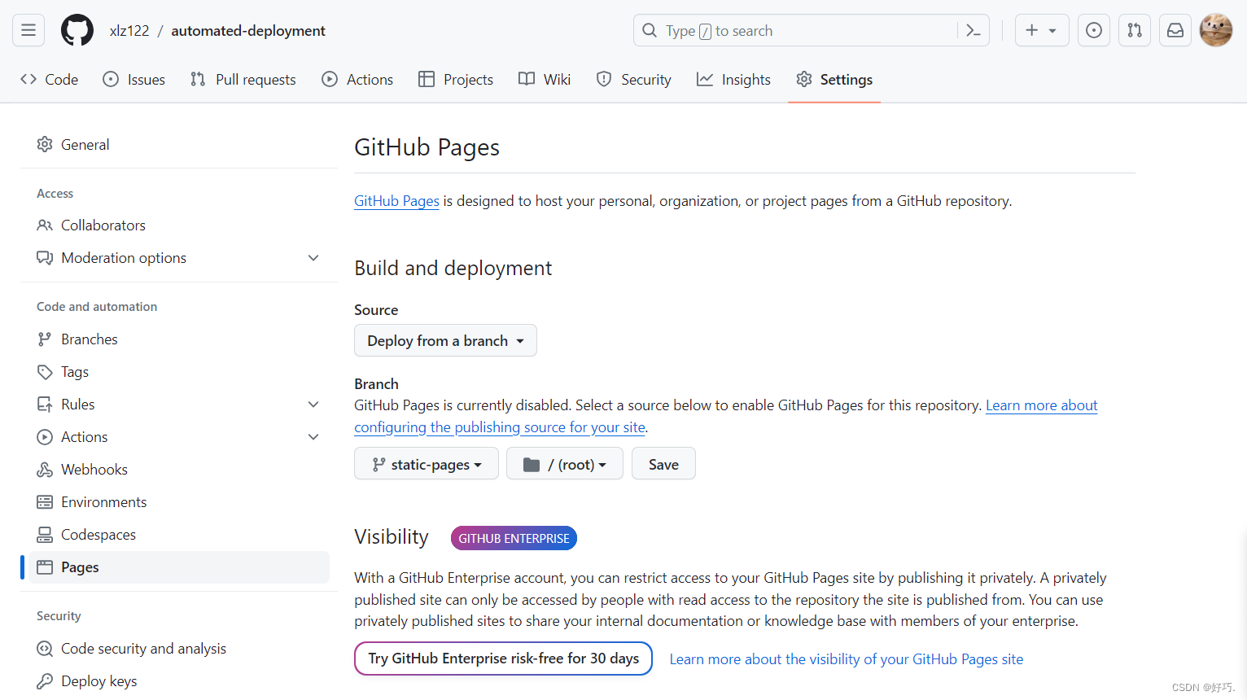Select the Settings tab
The height and width of the screenshot is (700, 1247).
(834, 79)
